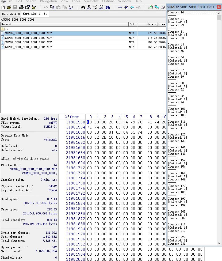The width and height of the screenshot is (222, 261).
Task: Select file SUMO2_S001_S001_T001_IS03.MOV
Action: point(83,43)
